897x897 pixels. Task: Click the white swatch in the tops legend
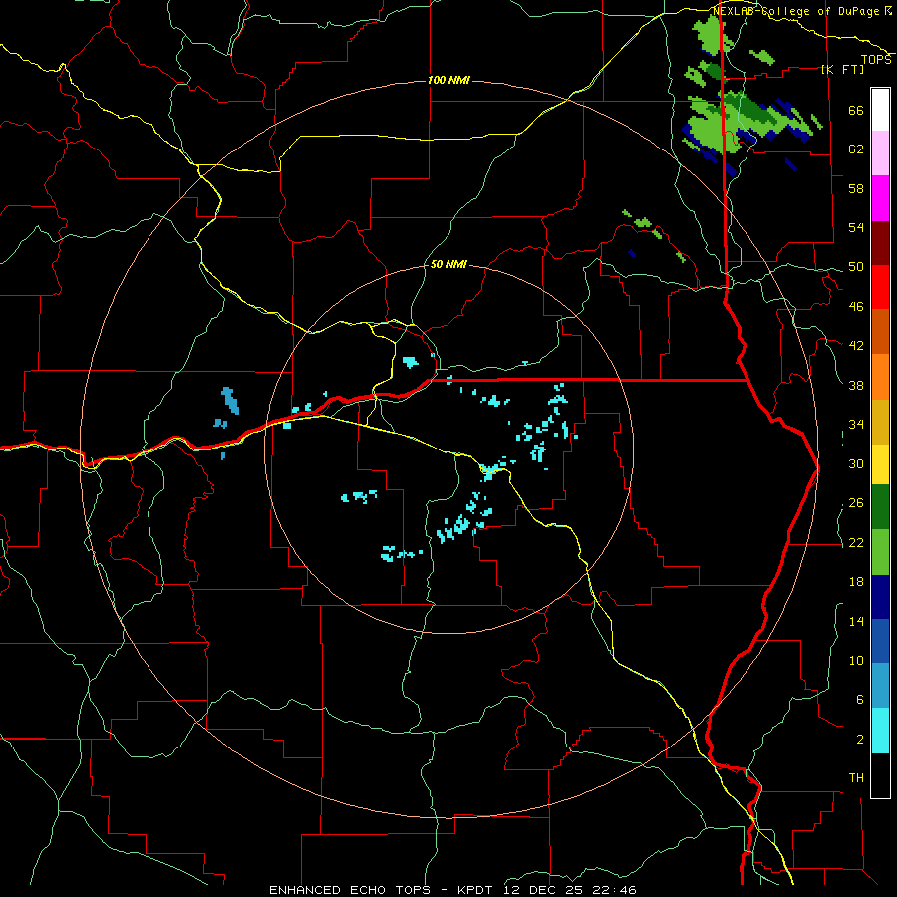(x=880, y=110)
